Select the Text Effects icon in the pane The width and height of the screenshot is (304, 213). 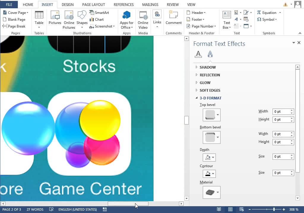(210, 54)
